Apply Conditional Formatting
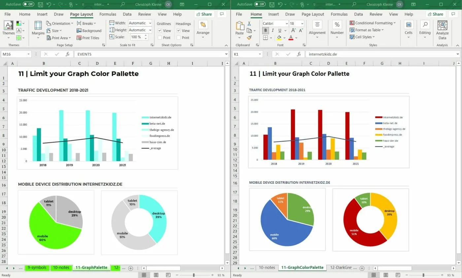 click(x=373, y=23)
